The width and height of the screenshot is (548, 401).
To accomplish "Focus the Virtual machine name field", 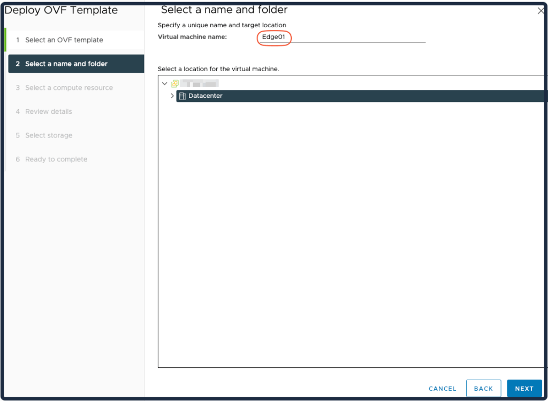I will [341, 37].
